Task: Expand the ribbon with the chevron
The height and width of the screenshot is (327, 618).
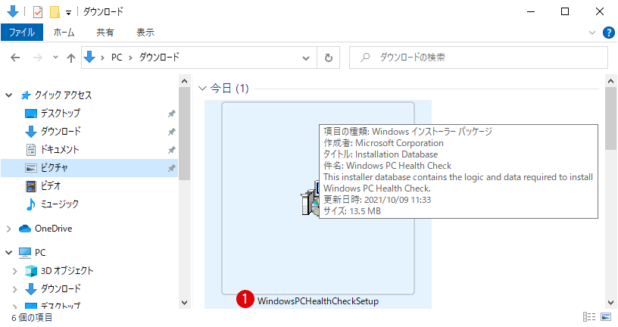Action: pos(592,33)
